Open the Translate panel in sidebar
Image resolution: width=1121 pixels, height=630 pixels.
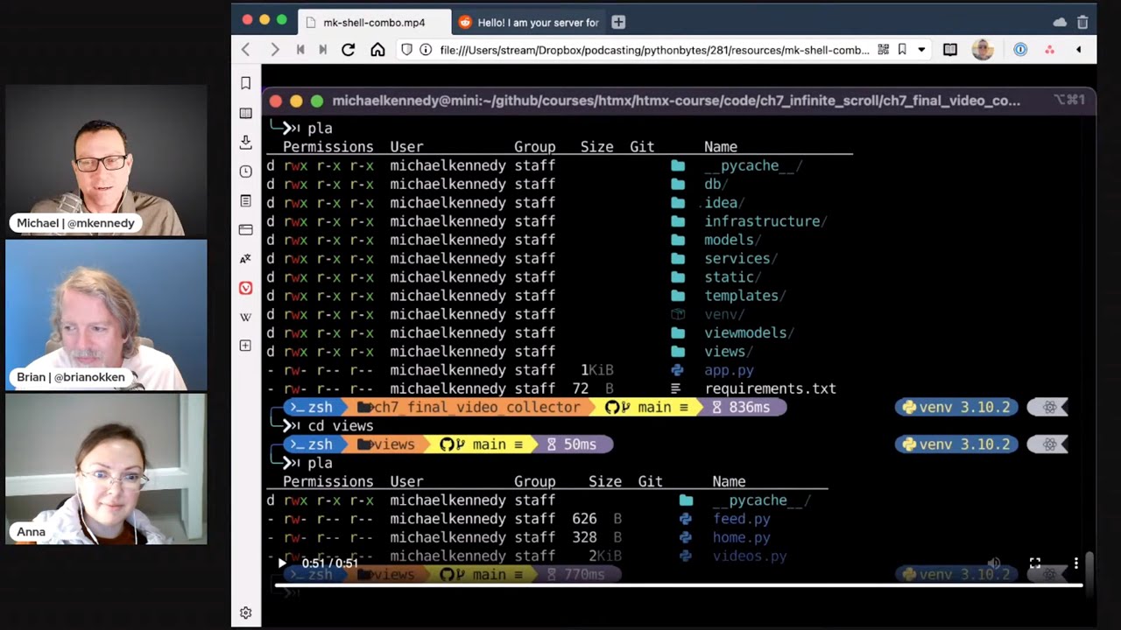(246, 259)
